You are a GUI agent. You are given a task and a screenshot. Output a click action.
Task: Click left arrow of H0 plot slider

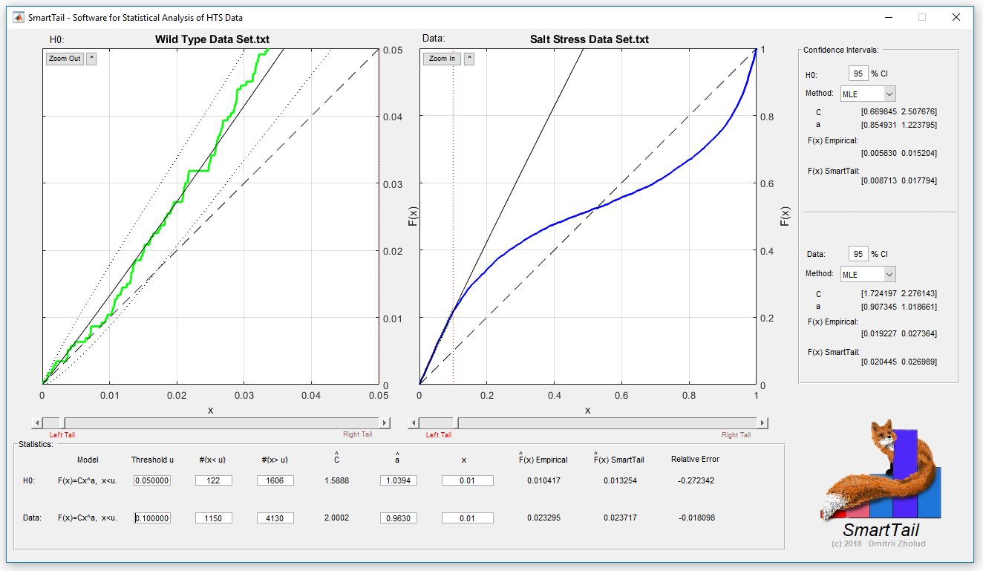coord(36,422)
